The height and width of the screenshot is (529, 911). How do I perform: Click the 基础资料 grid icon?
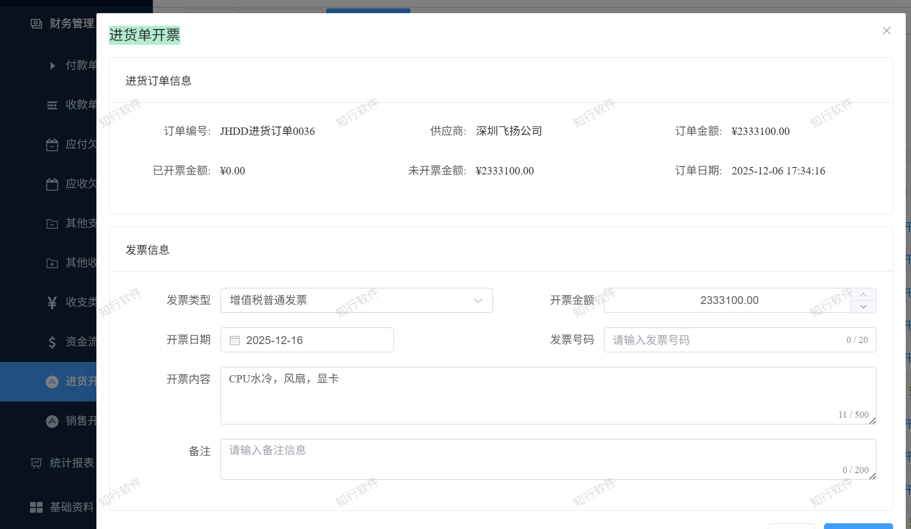(x=36, y=507)
